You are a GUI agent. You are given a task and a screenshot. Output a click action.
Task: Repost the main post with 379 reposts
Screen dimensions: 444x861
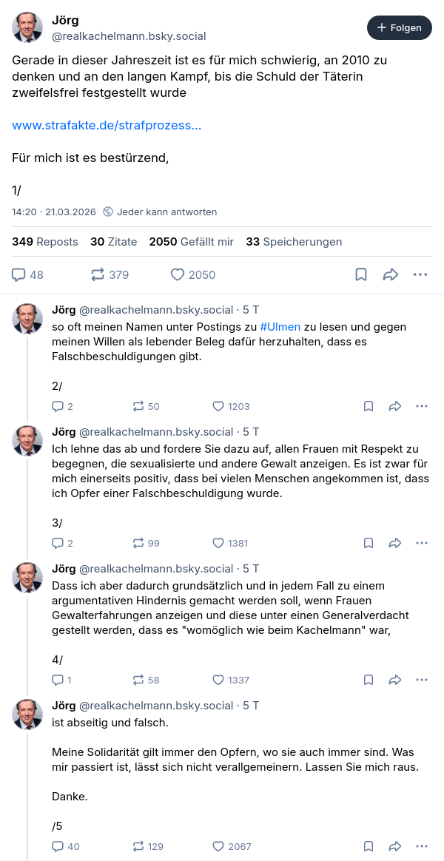pyautogui.click(x=98, y=274)
